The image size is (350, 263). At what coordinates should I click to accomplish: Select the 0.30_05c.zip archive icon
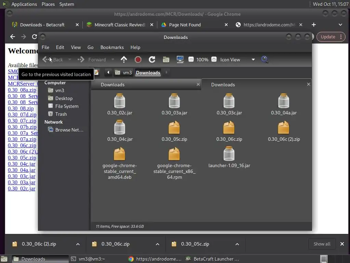pyautogui.click(x=174, y=127)
